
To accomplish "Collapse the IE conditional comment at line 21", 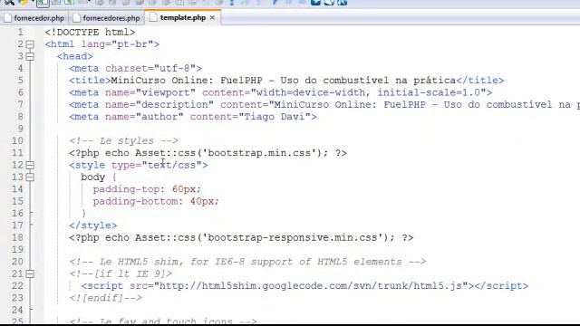I will [x=30, y=273].
